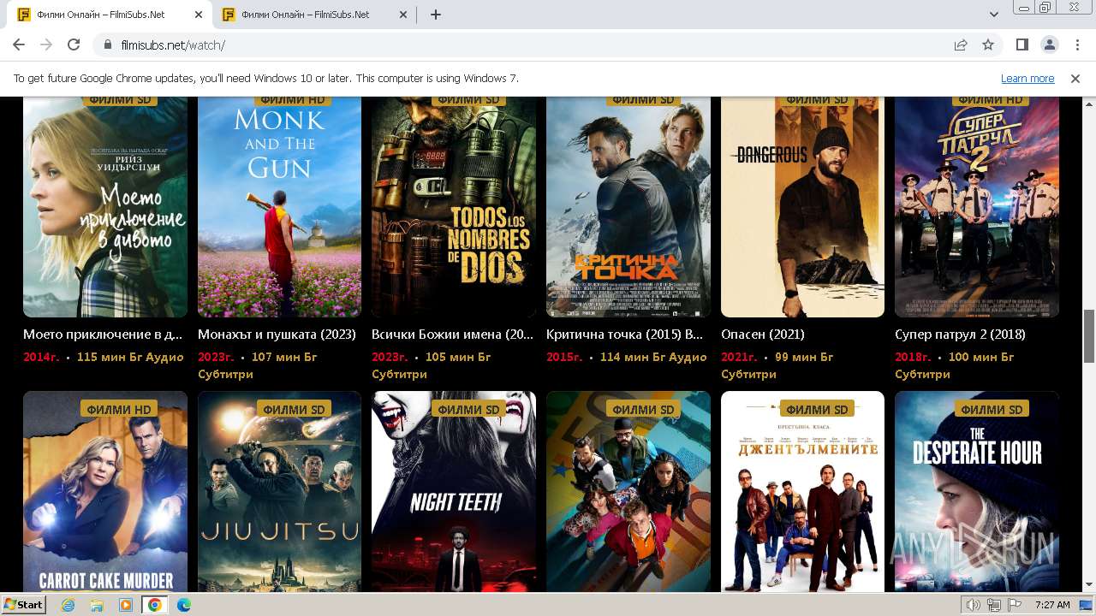Viewport: 1096px width, 616px height.
Task: Open Chrome side panel
Action: click(x=1022, y=45)
